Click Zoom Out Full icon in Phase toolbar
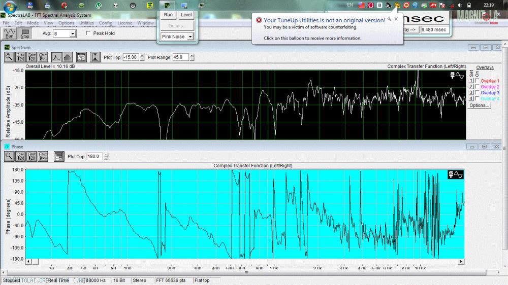Screen dimensions: 508x285 (x=43, y=156)
